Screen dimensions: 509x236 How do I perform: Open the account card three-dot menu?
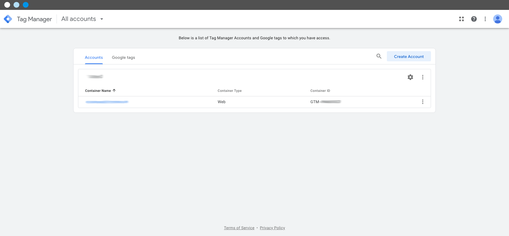[423, 77]
